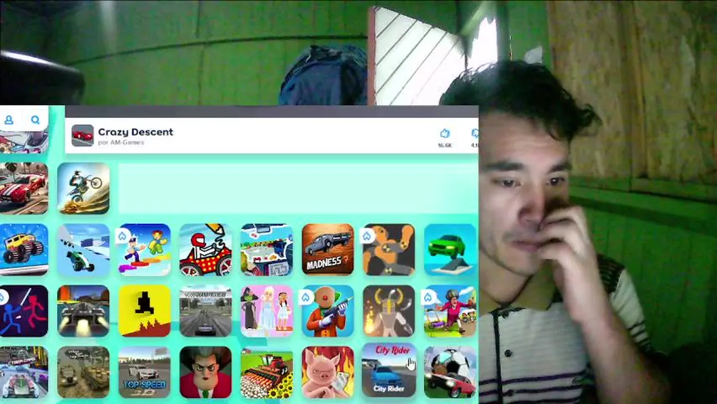Screen dimensions: 717x404
Task: Open the Madness car game
Action: pyautogui.click(x=328, y=250)
